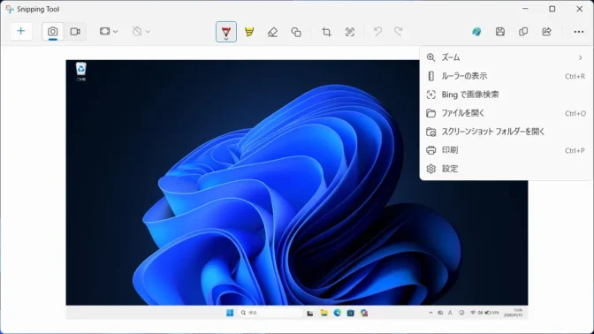Select 印刷 menu item
The width and height of the screenshot is (594, 334).
[x=506, y=150]
